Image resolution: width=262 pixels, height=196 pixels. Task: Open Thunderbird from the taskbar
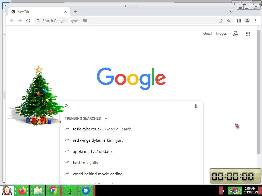click(x=86, y=190)
